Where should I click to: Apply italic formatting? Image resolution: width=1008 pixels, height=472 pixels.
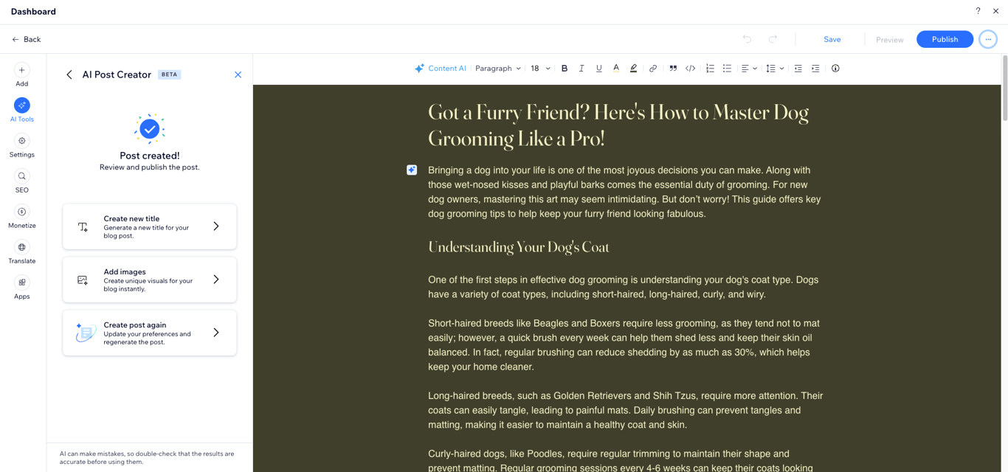coord(581,68)
